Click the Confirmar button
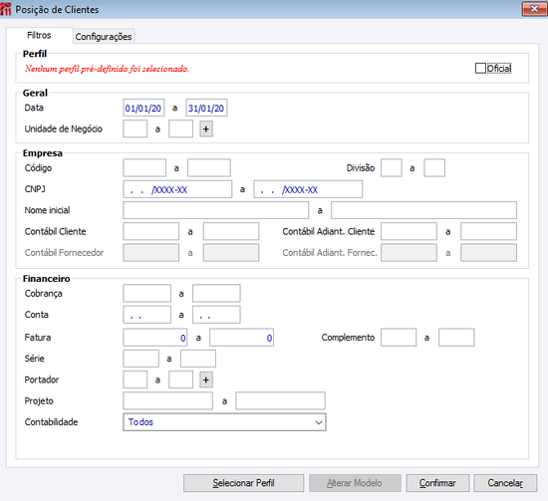The height and width of the screenshot is (501, 548). point(437,483)
